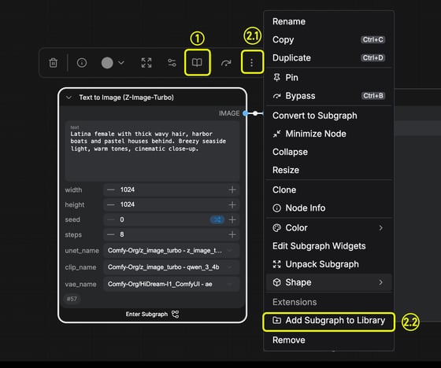Screen dimensions: 441x368
Task: Choose Copy in the context menu
Action: 328,39
